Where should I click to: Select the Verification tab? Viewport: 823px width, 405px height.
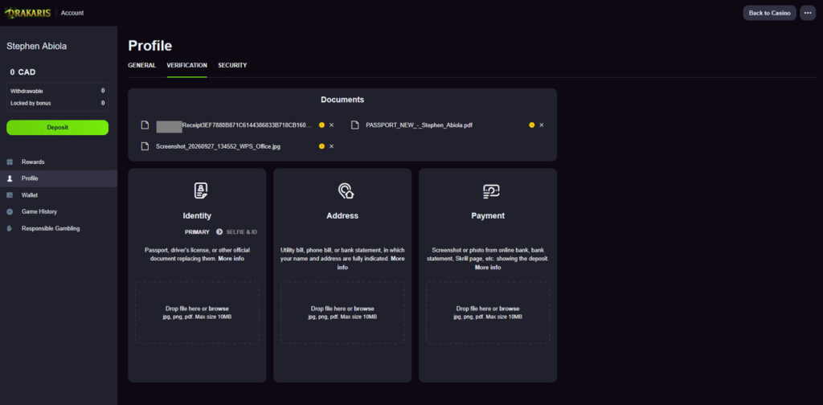point(186,66)
